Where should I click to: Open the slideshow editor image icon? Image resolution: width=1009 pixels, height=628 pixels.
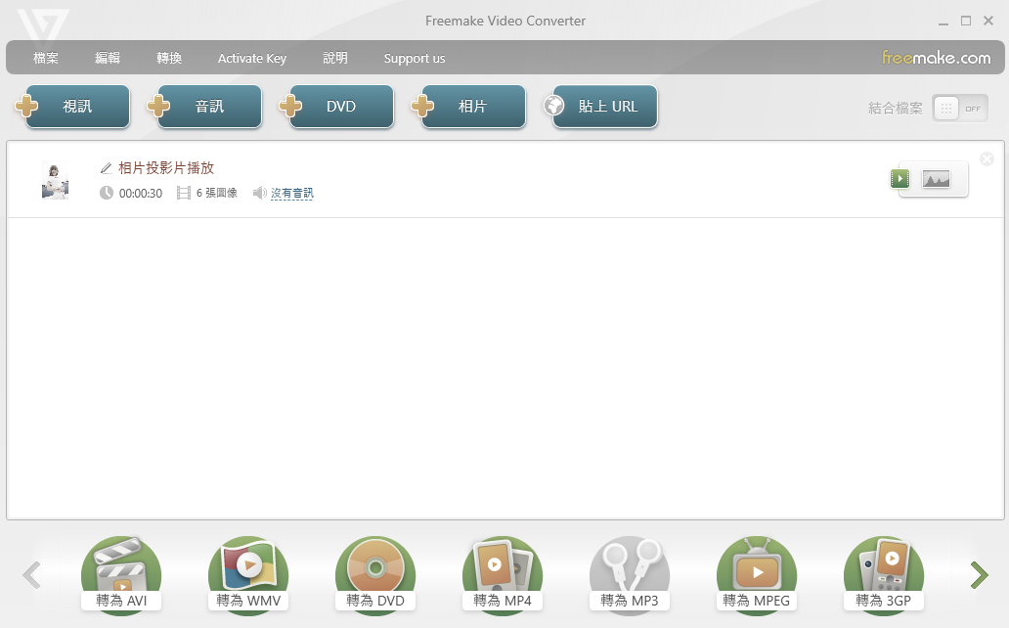[937, 179]
